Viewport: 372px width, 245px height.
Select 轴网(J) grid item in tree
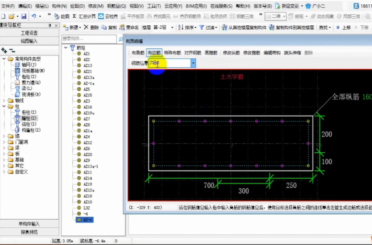pos(25,65)
